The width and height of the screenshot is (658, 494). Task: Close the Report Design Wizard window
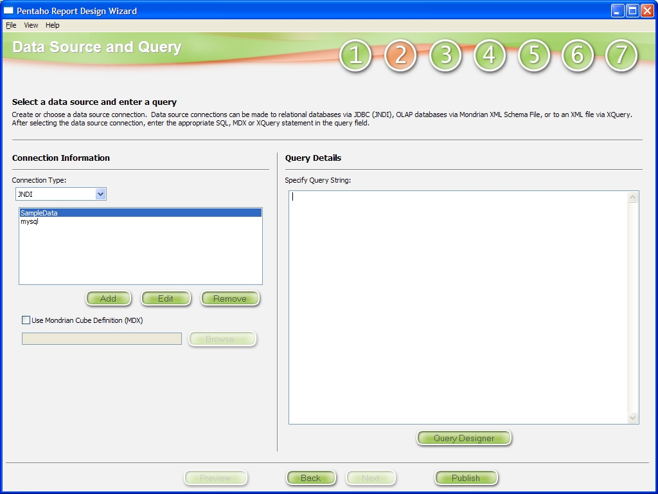click(647, 10)
